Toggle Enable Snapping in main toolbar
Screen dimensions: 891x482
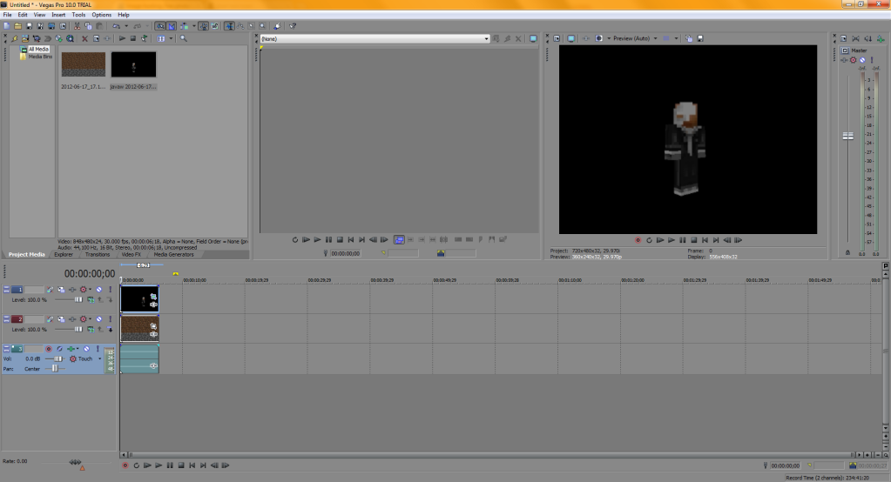coord(161,26)
